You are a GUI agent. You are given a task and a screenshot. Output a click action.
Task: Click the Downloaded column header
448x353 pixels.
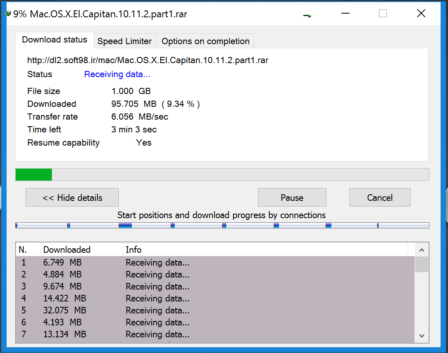82,249
